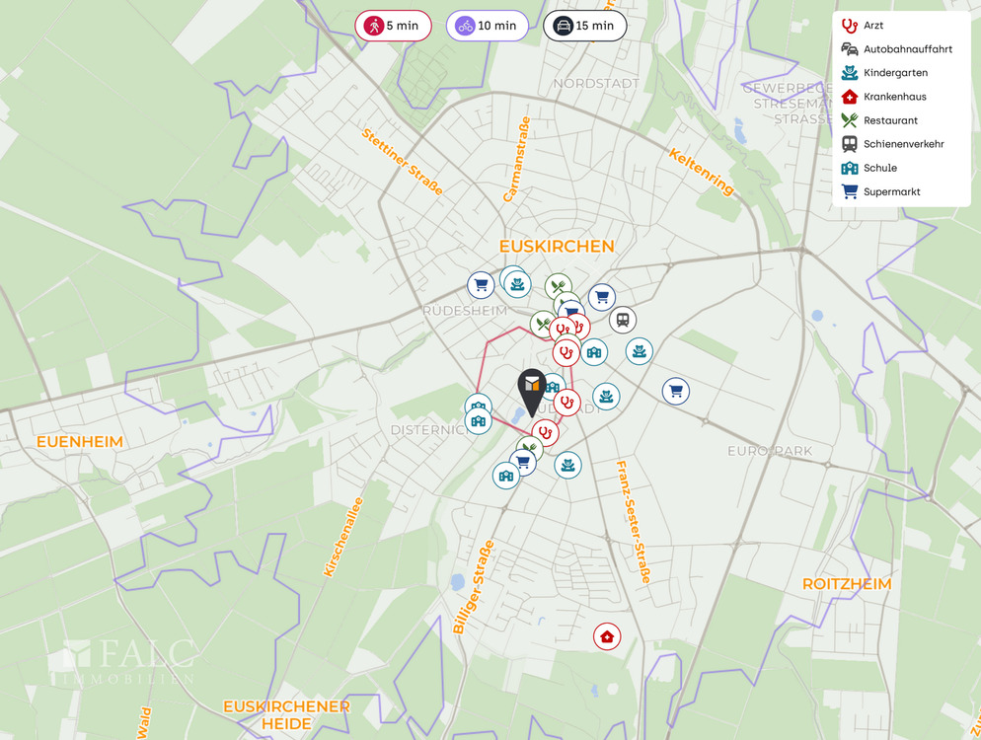Click the Euenheim place label

tap(80, 442)
